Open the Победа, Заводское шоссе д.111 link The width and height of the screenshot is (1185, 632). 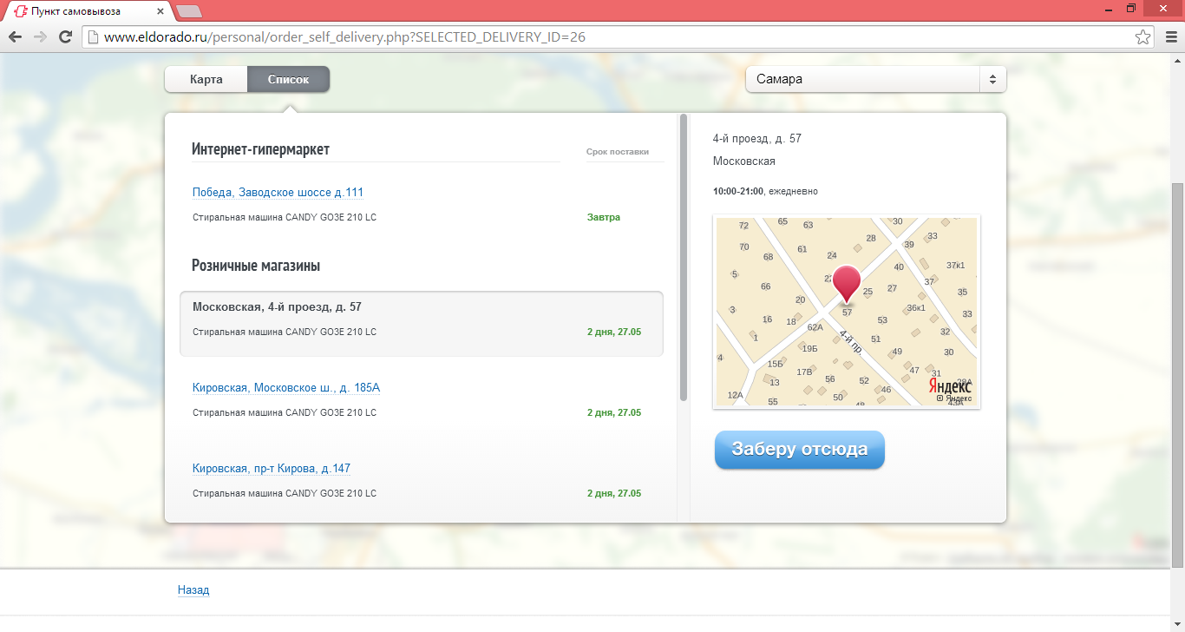click(x=278, y=192)
